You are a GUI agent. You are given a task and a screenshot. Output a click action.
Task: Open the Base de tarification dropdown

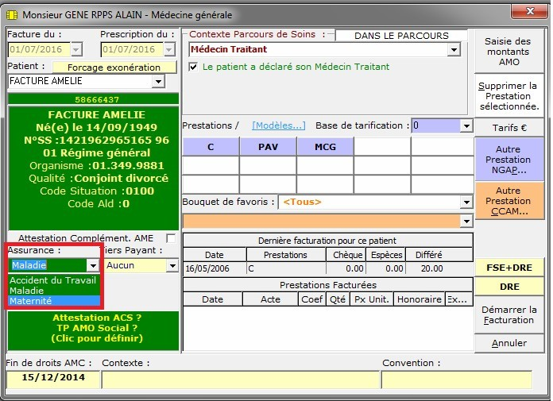pos(466,125)
